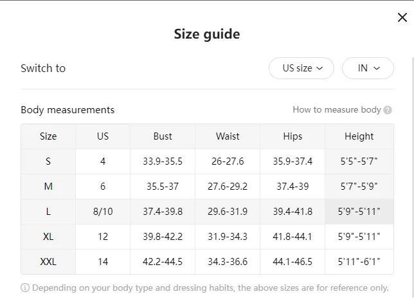Open How to measure body link
Viewport: 414px width, 303px height.
337,109
